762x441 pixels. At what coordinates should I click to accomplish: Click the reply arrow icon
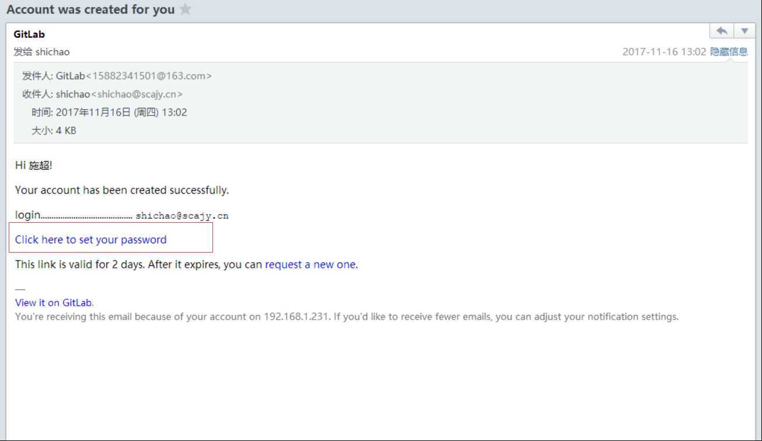click(x=722, y=31)
